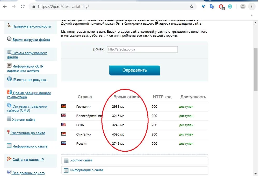Viewport: 259px width, 184px height.
Task: Open sidebar Информация о сайте link
Action: 30,146
